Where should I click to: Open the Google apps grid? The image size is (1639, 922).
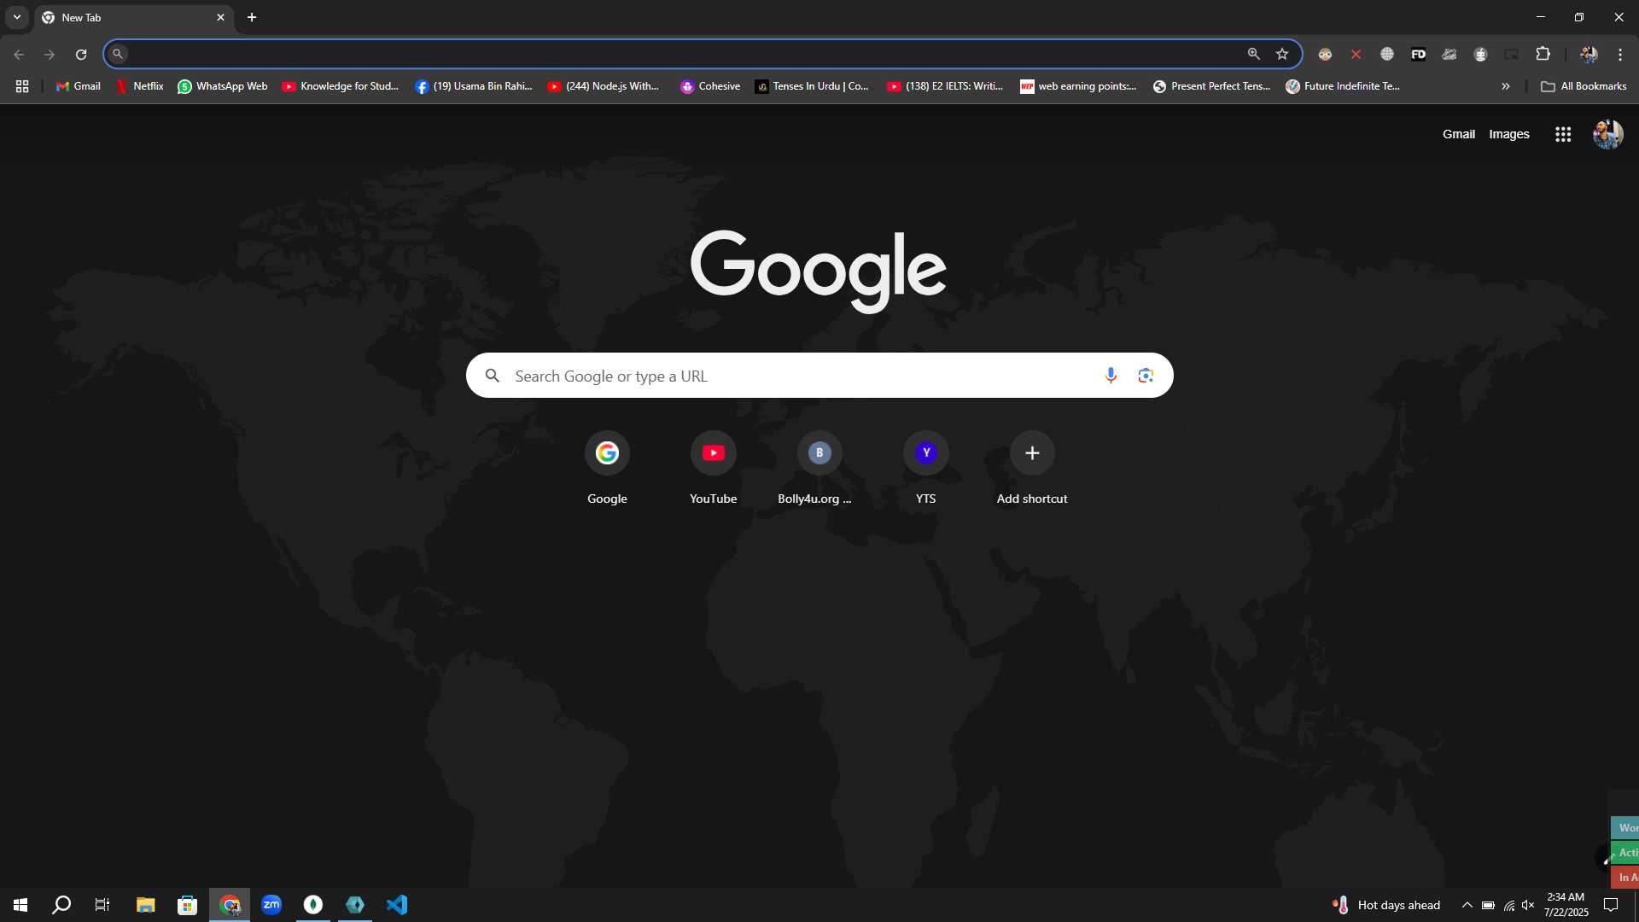coord(1563,134)
